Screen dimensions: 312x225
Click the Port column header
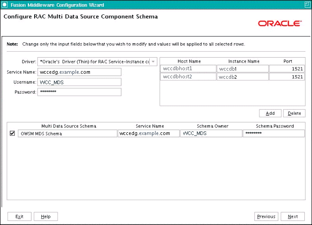click(288, 61)
